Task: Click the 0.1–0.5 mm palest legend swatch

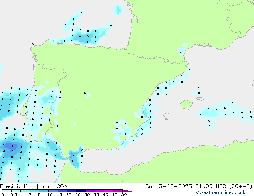Action: tap(7, 191)
